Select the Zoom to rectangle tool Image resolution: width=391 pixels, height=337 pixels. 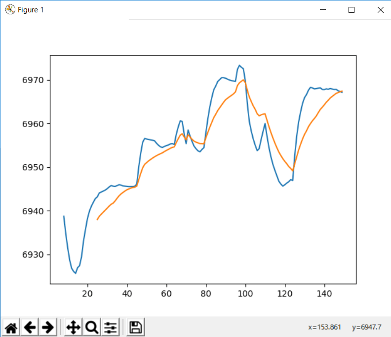coord(91,327)
